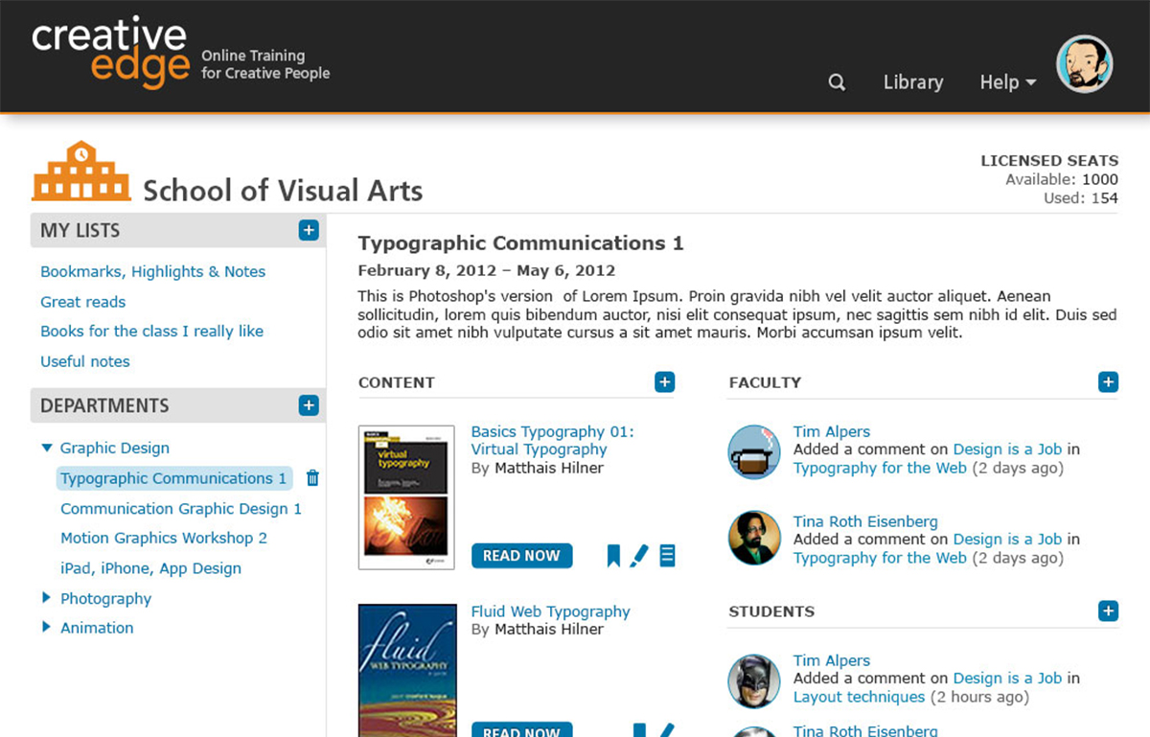Open notes icon for Virtual Typography book
This screenshot has height=737, width=1150.
[x=668, y=555]
